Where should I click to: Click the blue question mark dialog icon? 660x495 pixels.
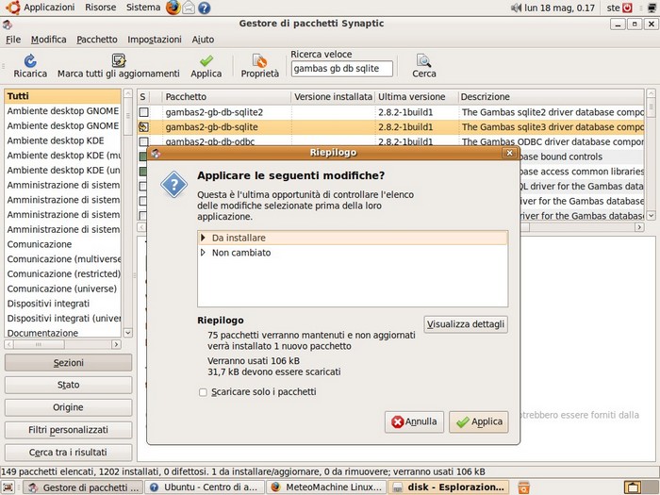pyautogui.click(x=173, y=185)
